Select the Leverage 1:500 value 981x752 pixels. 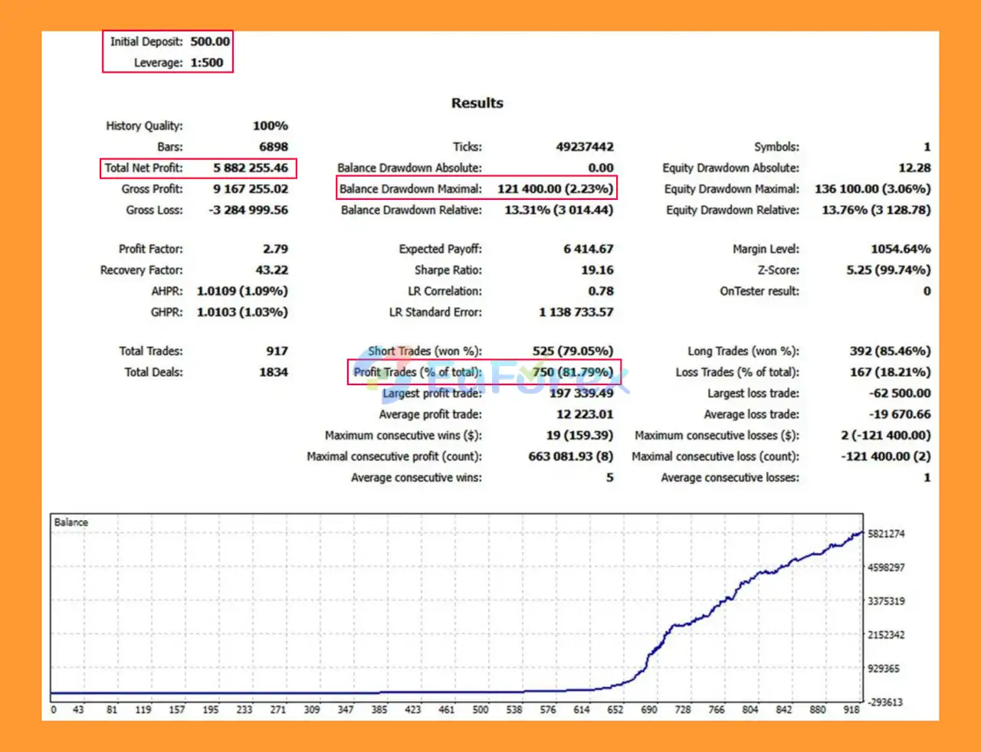coord(206,63)
